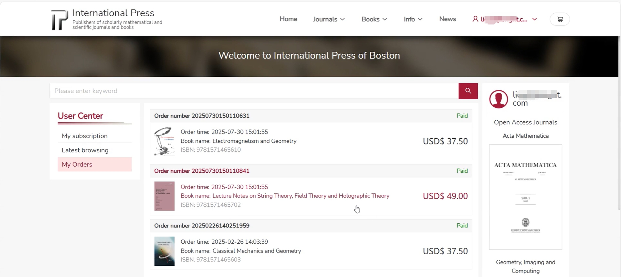
Task: Click Paid status of order 20250730150110631
Action: pyautogui.click(x=462, y=116)
